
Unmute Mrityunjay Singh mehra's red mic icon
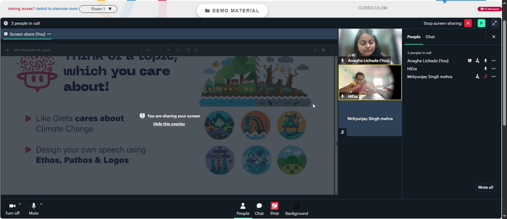click(x=485, y=77)
